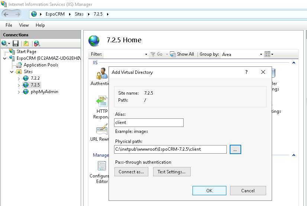Open the File menu
This screenshot has height=206, width=307.
[x=9, y=25]
